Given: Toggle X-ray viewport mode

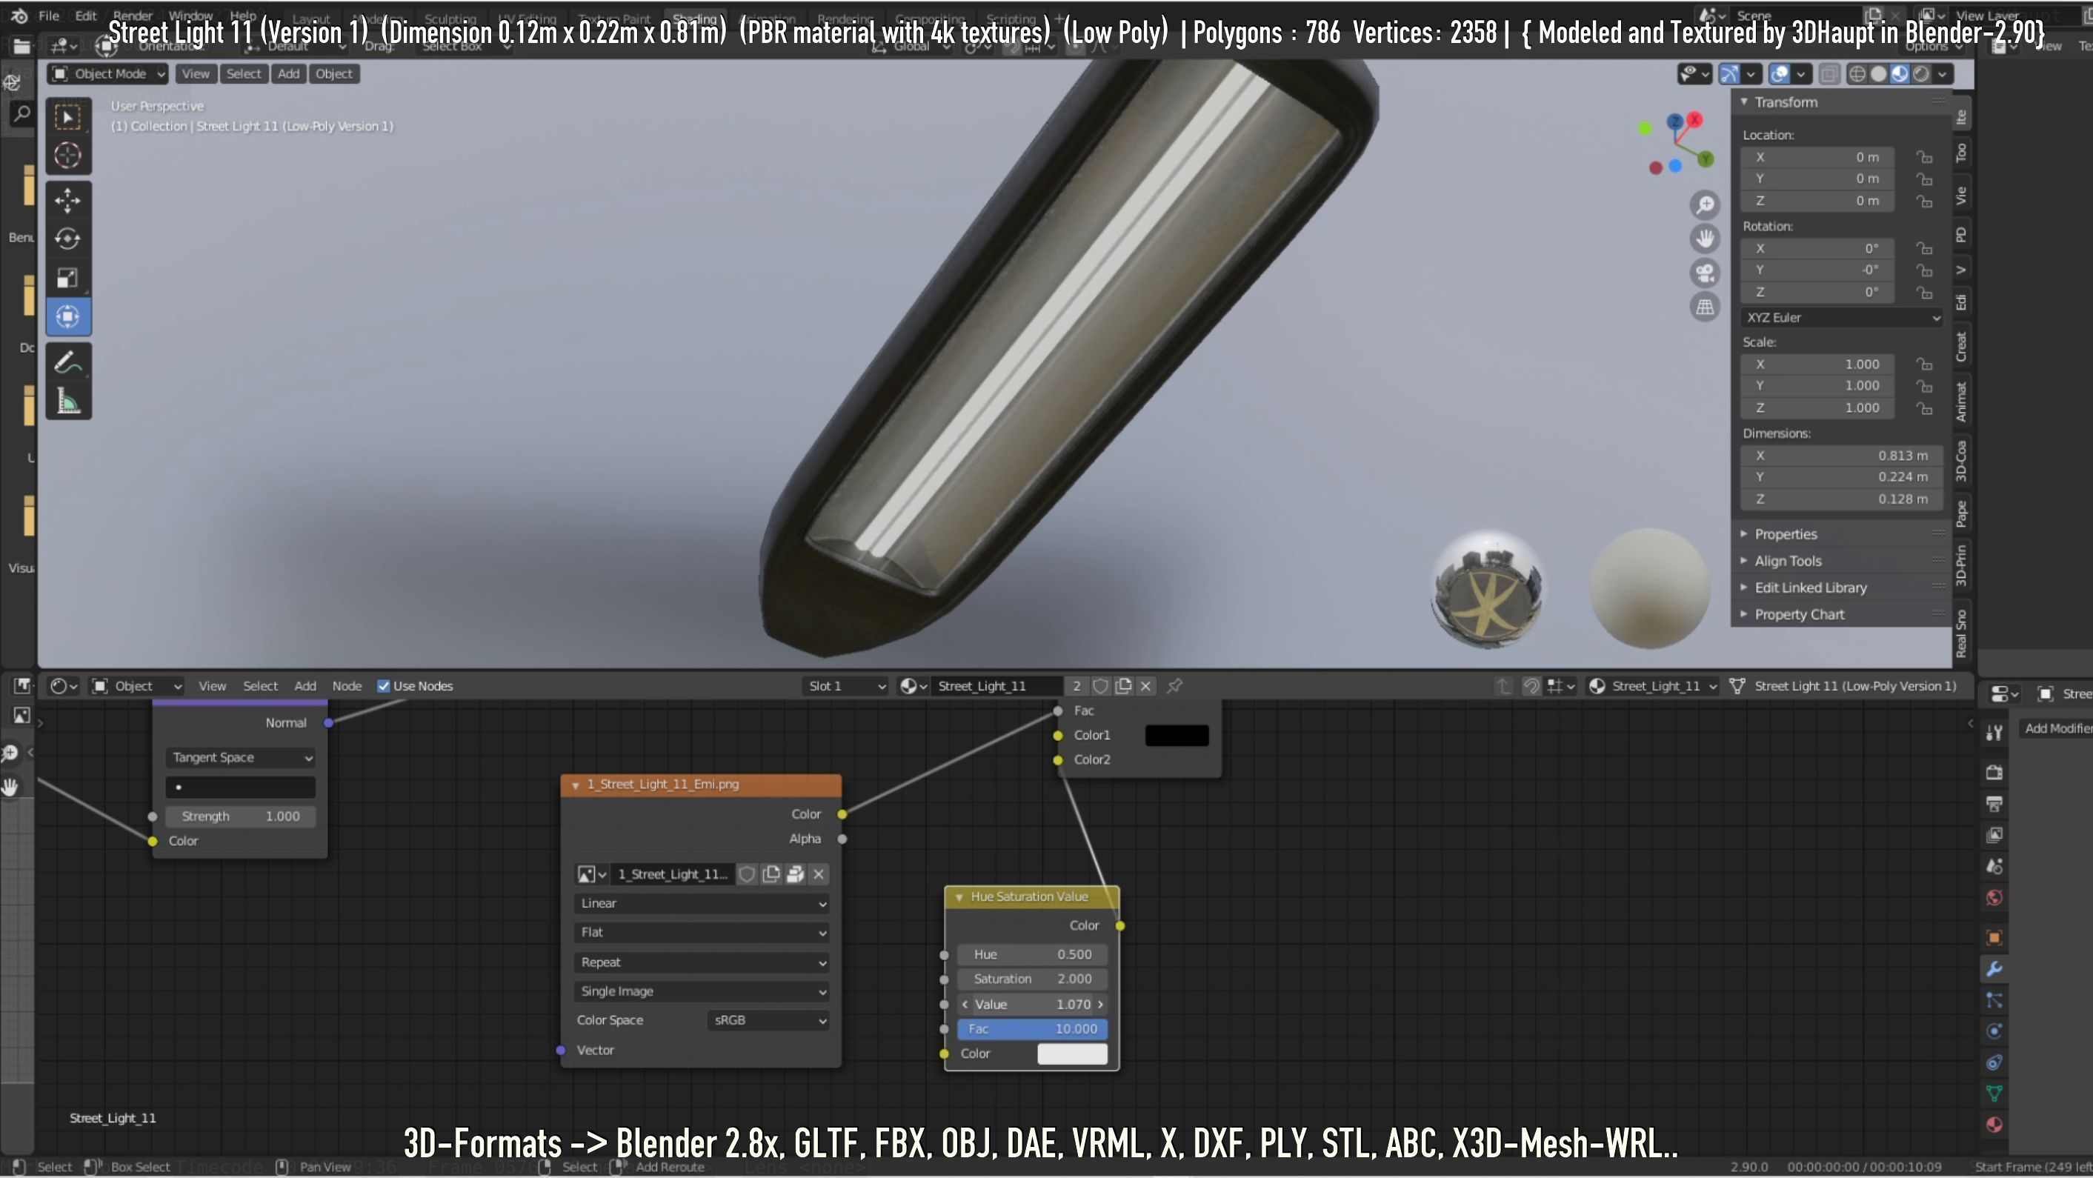Looking at the screenshot, I should (1828, 74).
